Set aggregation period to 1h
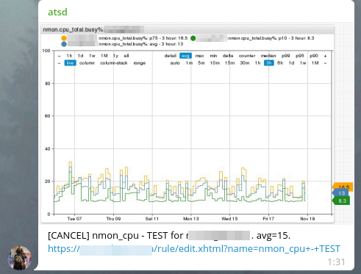Viewport: 361px width, 274px height. pyautogui.click(x=257, y=63)
